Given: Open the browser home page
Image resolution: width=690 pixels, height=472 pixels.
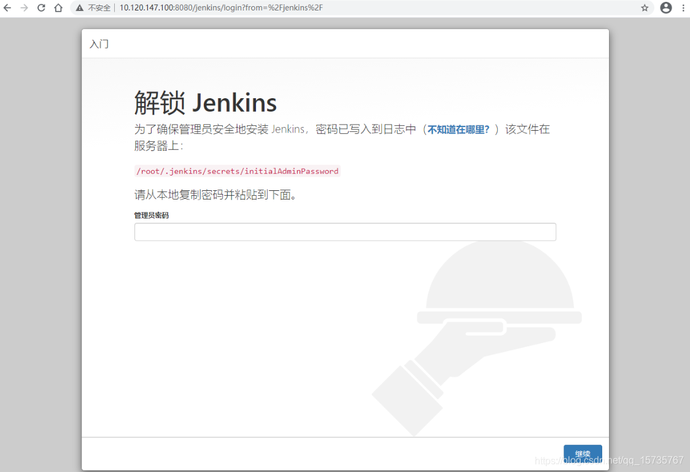Looking at the screenshot, I should (x=58, y=8).
